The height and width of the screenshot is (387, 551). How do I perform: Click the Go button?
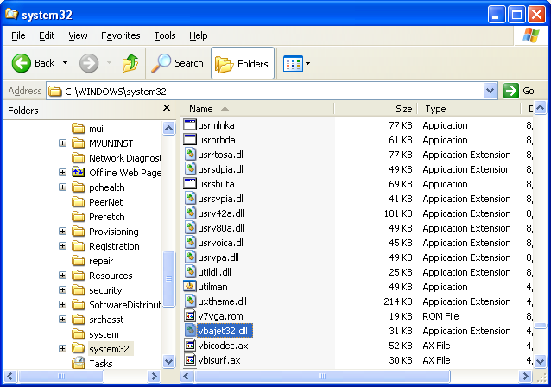tap(519, 91)
